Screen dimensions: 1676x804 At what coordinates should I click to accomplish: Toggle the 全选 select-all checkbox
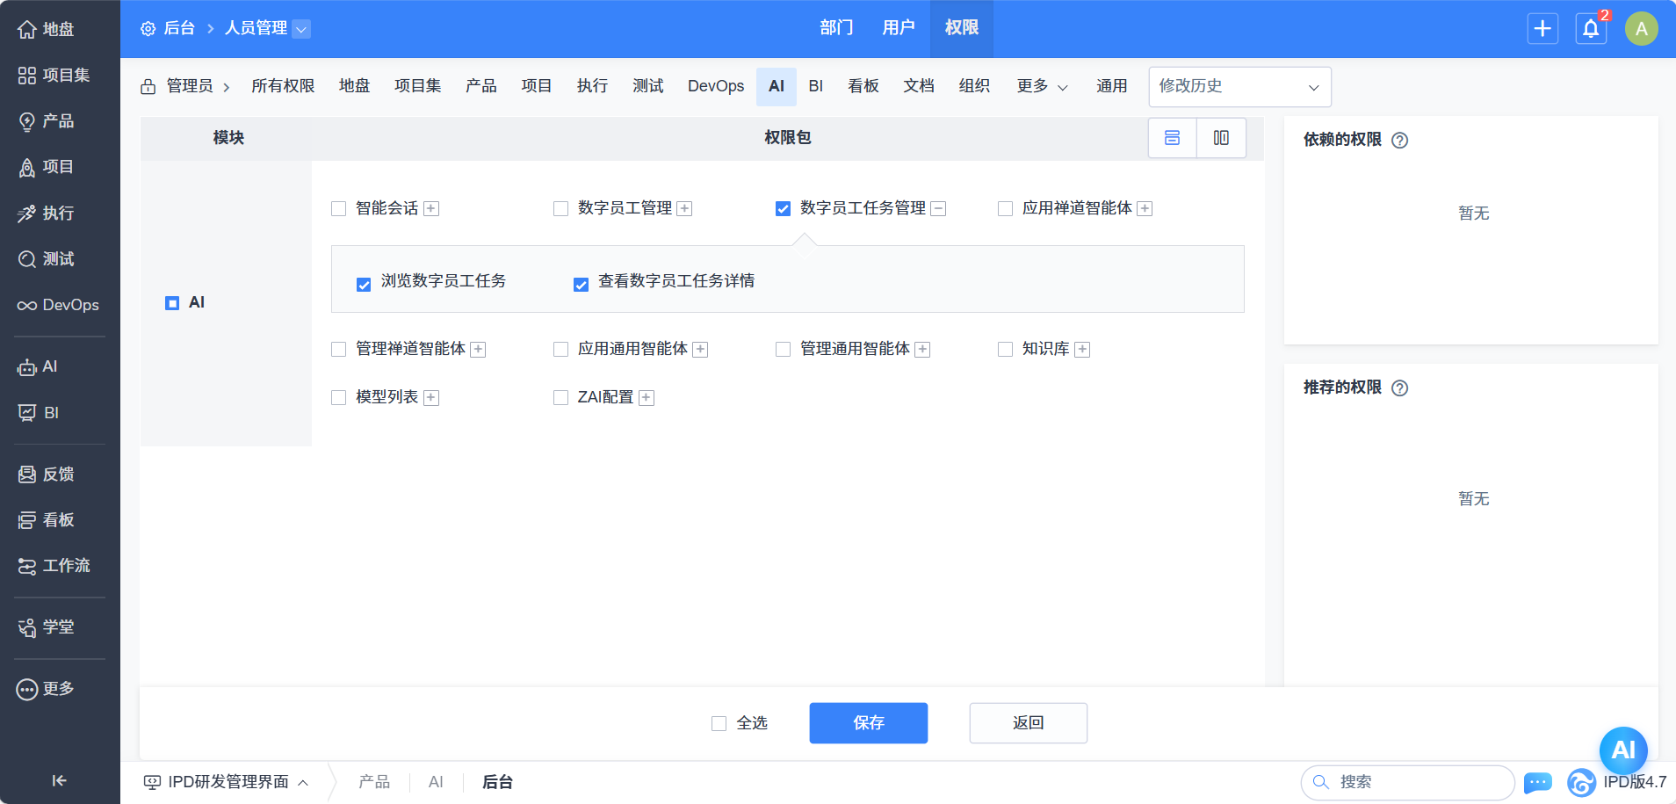pyautogui.click(x=719, y=723)
